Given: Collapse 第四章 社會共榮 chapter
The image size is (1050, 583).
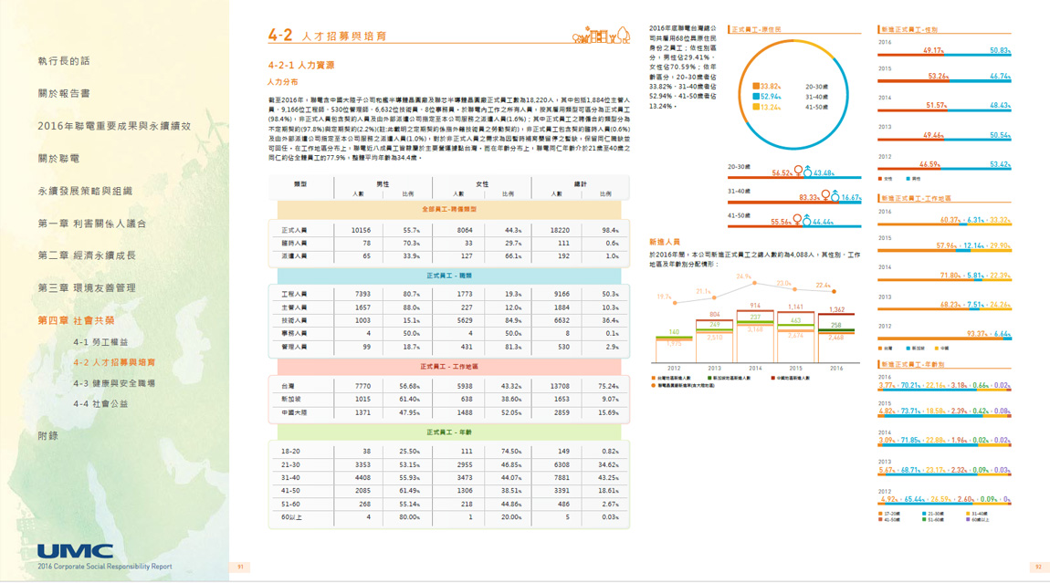Looking at the screenshot, I should (76, 320).
